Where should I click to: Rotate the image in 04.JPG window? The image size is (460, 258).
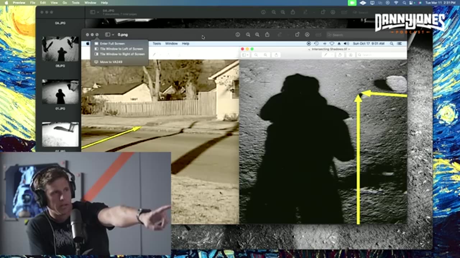tap(323, 12)
